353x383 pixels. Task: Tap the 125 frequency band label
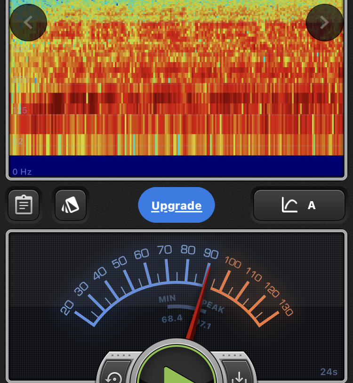(20, 110)
